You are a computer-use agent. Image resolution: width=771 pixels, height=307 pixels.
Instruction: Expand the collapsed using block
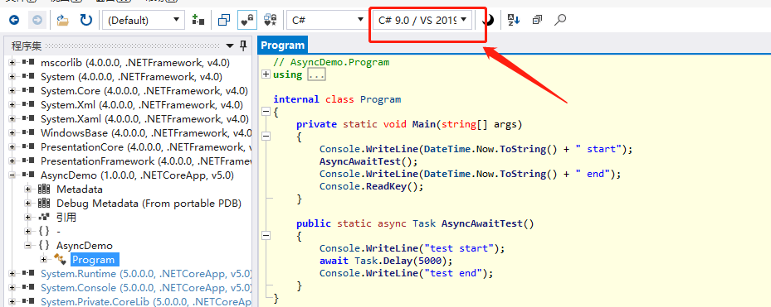pos(266,74)
